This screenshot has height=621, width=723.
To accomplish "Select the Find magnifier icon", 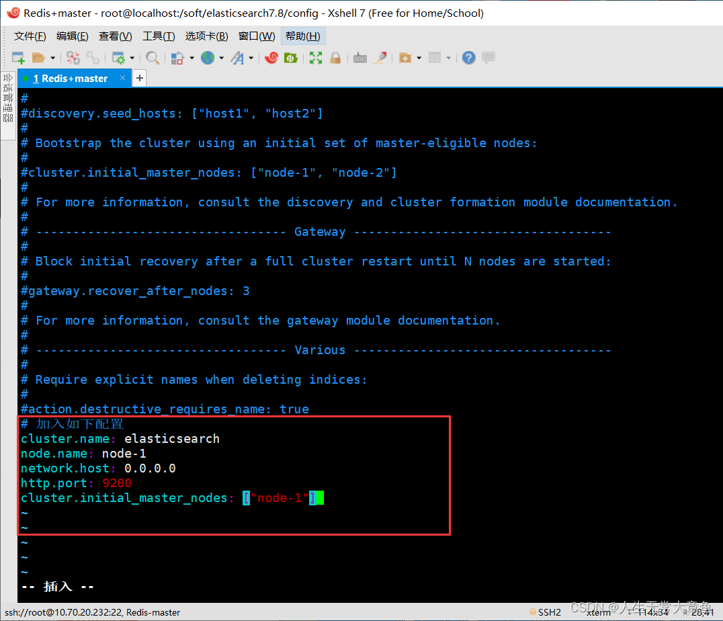I will [152, 58].
